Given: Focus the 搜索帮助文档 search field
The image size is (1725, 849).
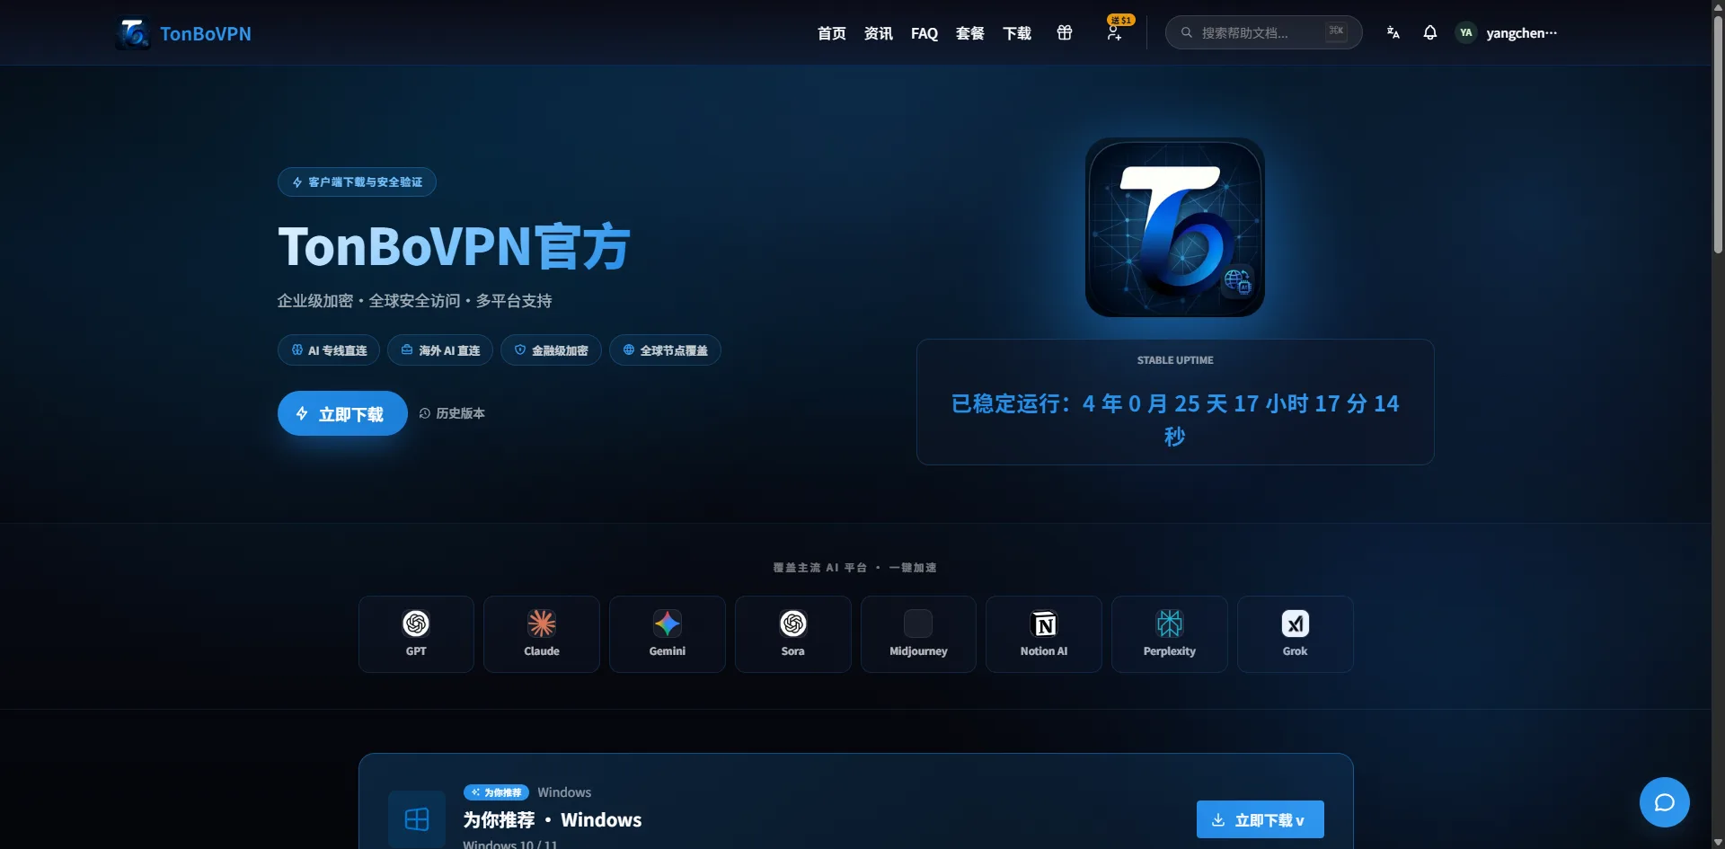Looking at the screenshot, I should [x=1263, y=32].
